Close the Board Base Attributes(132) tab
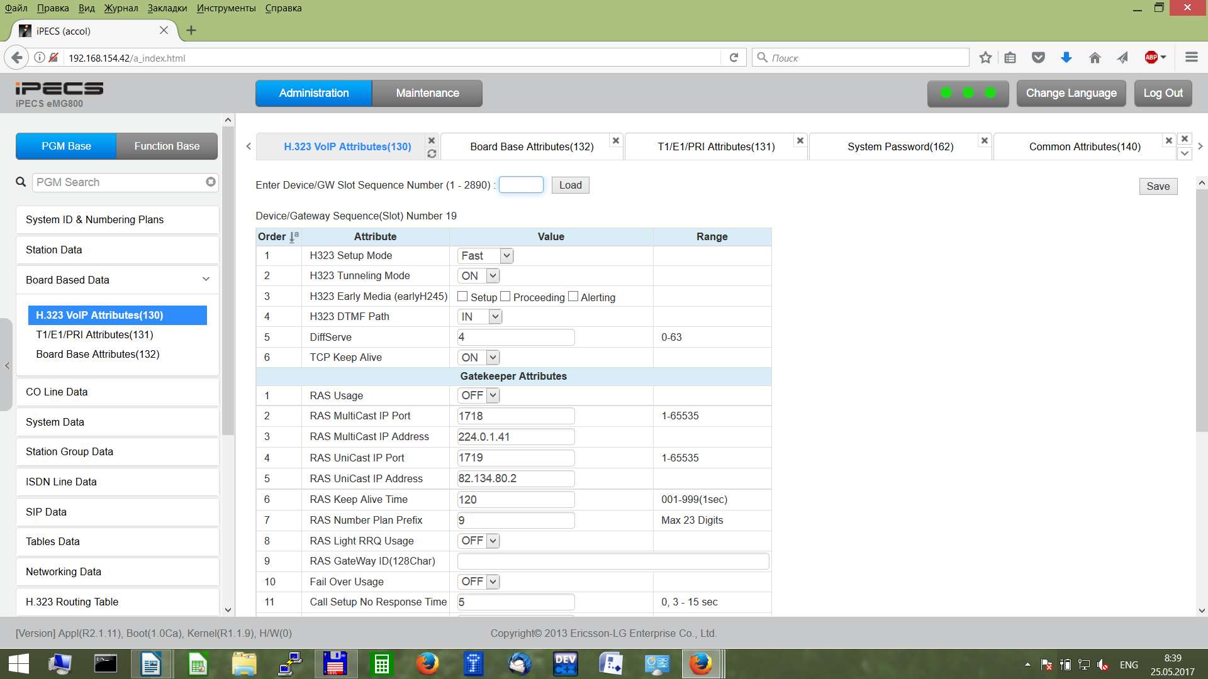The height and width of the screenshot is (679, 1208). pos(616,141)
